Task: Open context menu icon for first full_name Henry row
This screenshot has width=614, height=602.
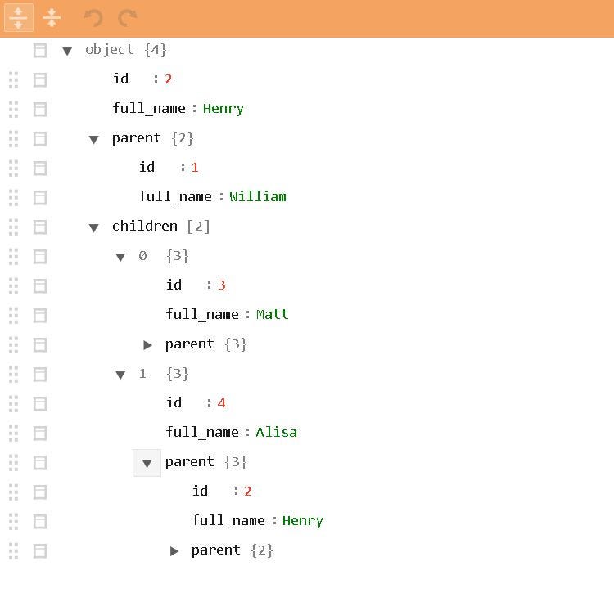Action: tap(40, 110)
